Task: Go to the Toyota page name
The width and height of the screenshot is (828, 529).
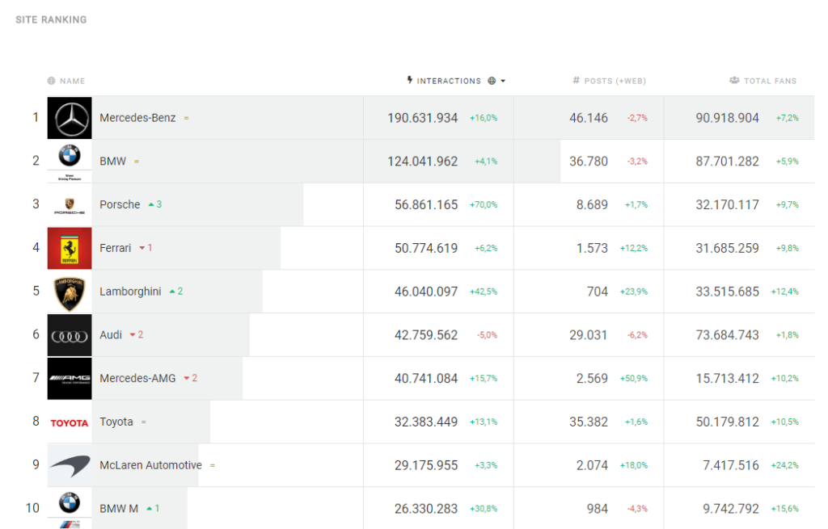Action: click(116, 422)
